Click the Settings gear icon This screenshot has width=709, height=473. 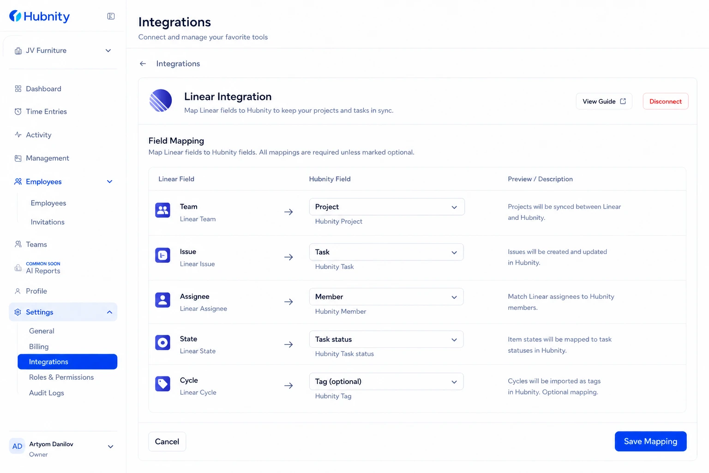pyautogui.click(x=18, y=312)
